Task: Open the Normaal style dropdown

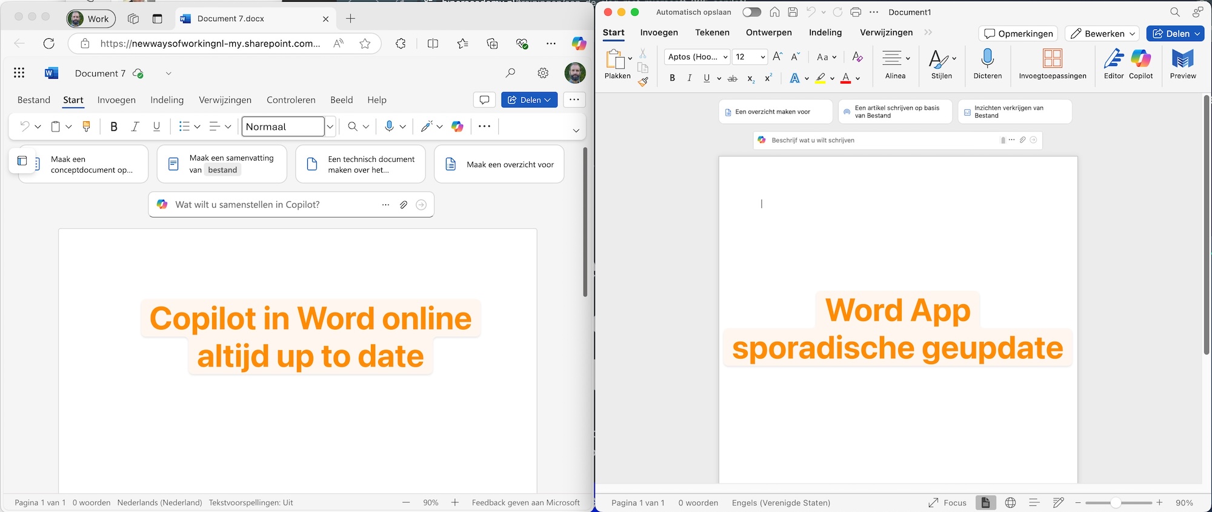Action: (x=330, y=127)
